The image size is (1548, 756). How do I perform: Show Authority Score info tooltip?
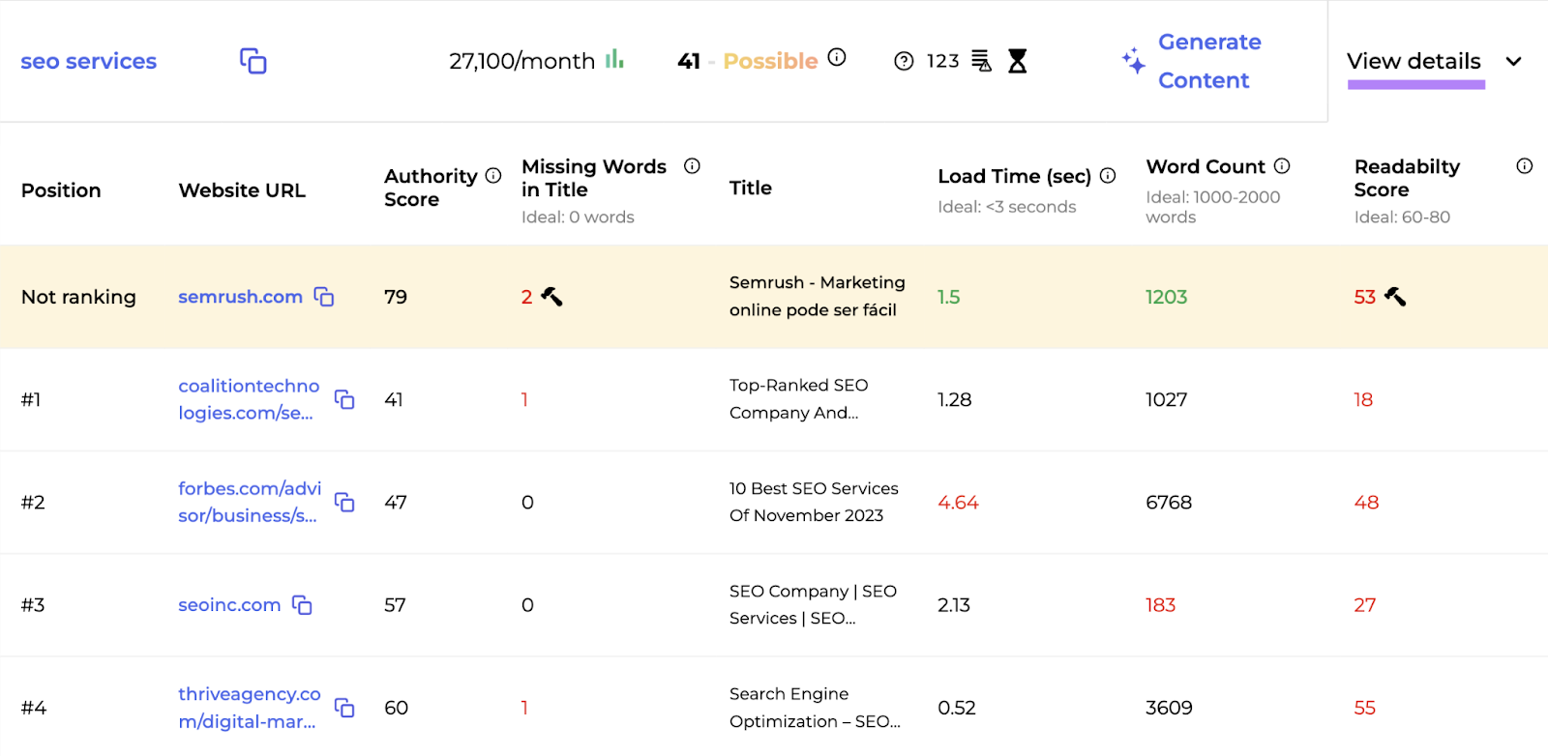tap(493, 175)
